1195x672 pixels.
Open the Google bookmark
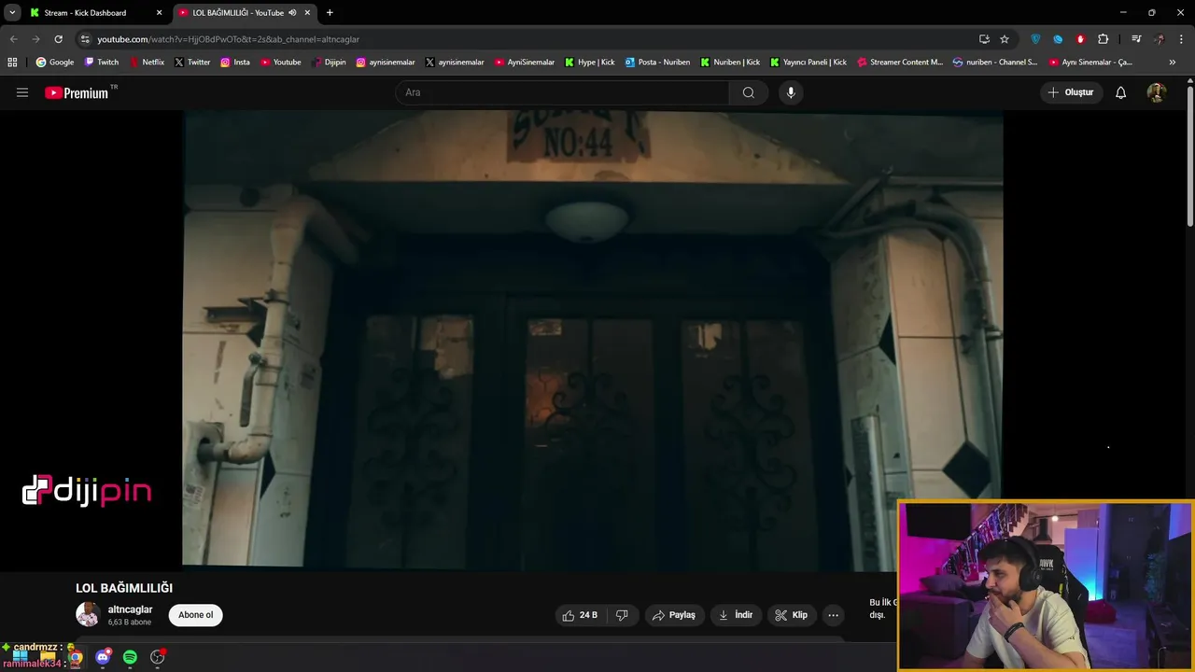[x=55, y=63]
